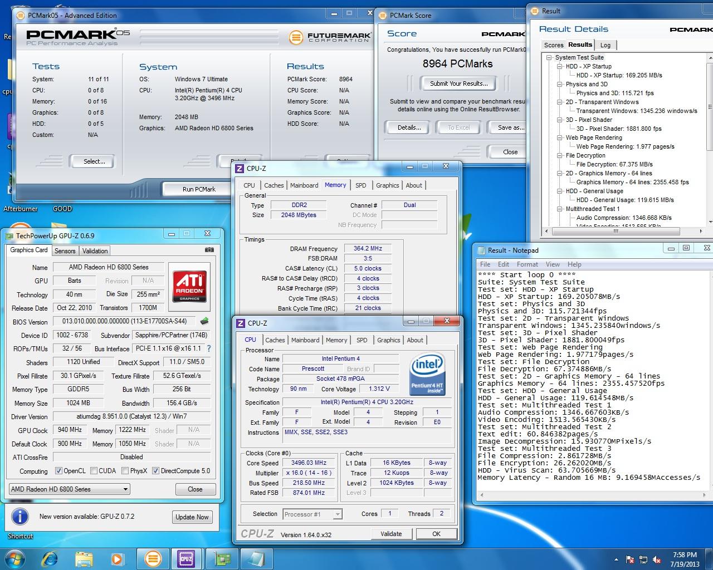Open Windows Media Player on taskbar
This screenshot has width=713, height=570.
click(118, 558)
